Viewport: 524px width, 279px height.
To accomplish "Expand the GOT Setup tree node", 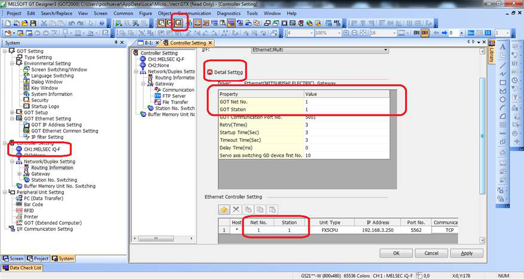I will (12, 112).
